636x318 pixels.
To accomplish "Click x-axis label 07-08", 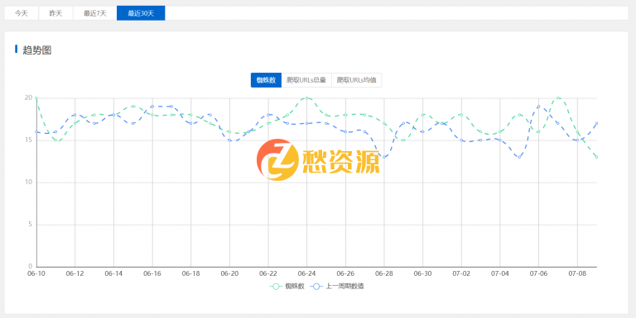I will [x=577, y=273].
